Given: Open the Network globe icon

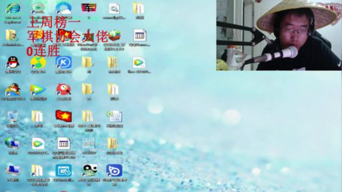Looking at the screenshot, I should [x=12, y=144].
